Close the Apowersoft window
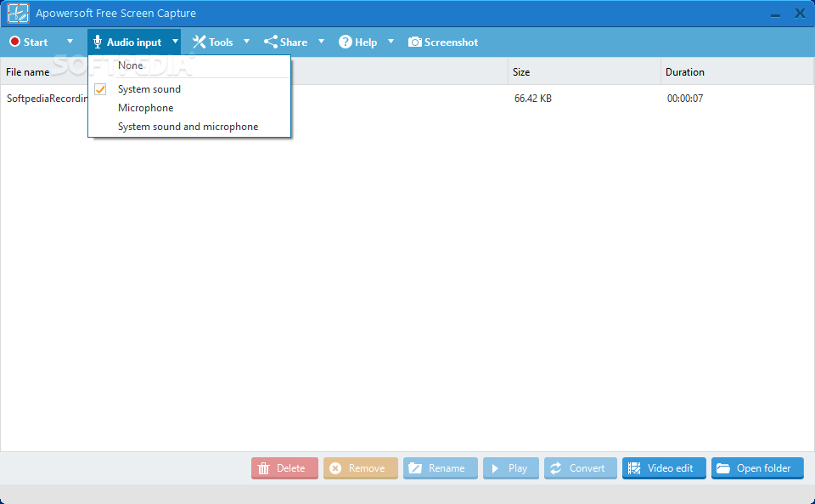815x504 pixels. tap(800, 13)
